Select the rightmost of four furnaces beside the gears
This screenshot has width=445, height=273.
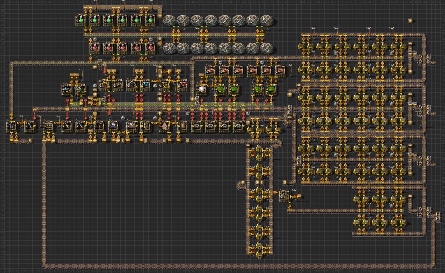pos(279,128)
